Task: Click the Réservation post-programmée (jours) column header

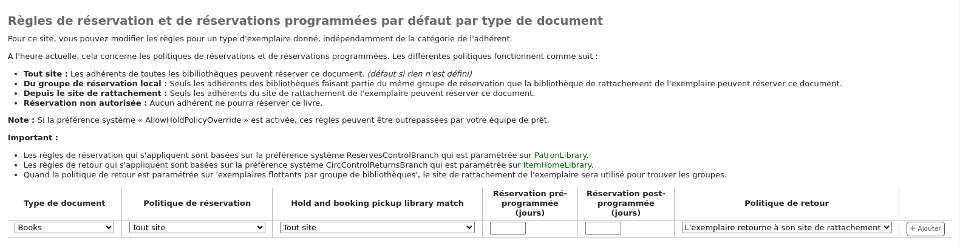Action: coord(625,203)
